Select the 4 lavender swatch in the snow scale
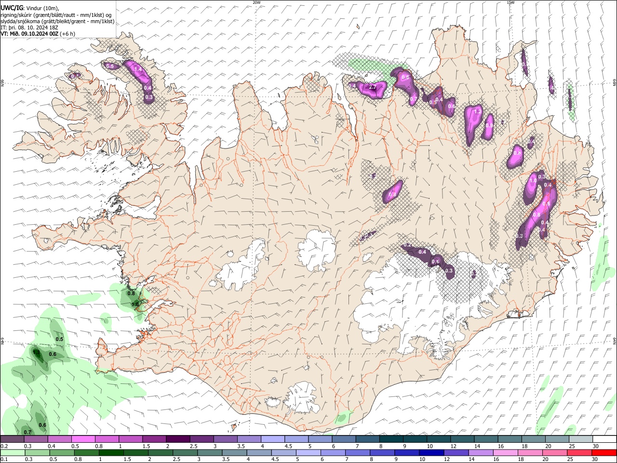Image resolution: width=617 pixels, height=463 pixels. pos(273,439)
